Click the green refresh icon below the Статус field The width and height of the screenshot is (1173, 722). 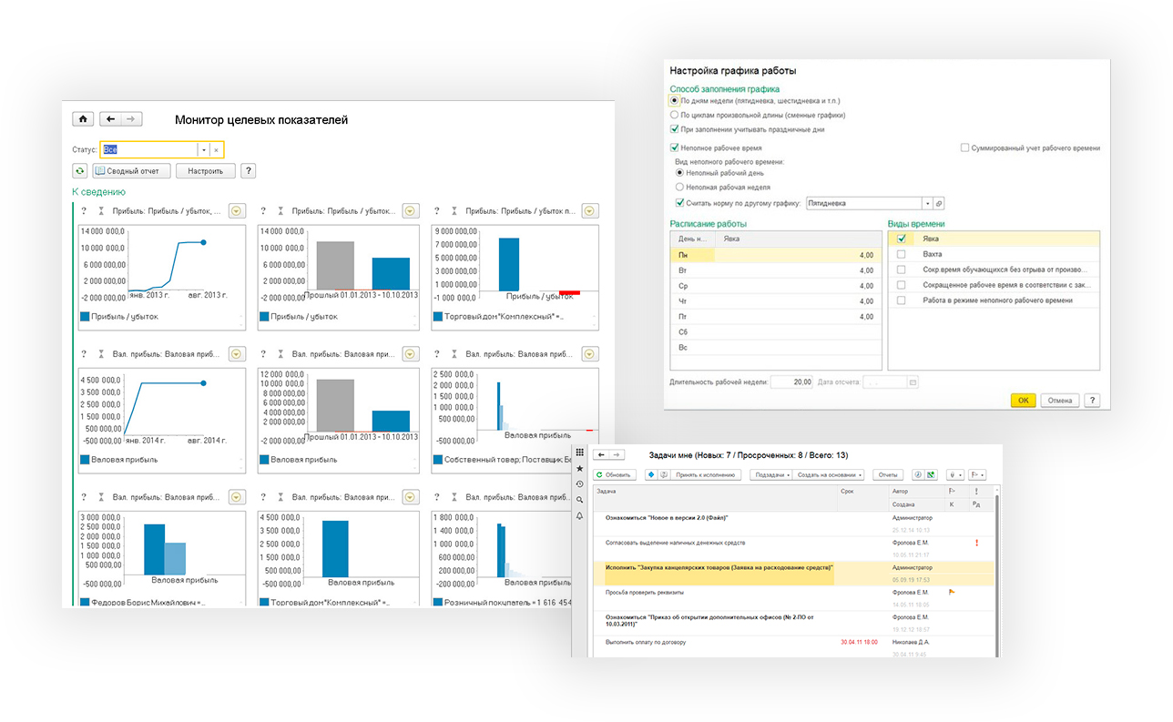[x=80, y=171]
